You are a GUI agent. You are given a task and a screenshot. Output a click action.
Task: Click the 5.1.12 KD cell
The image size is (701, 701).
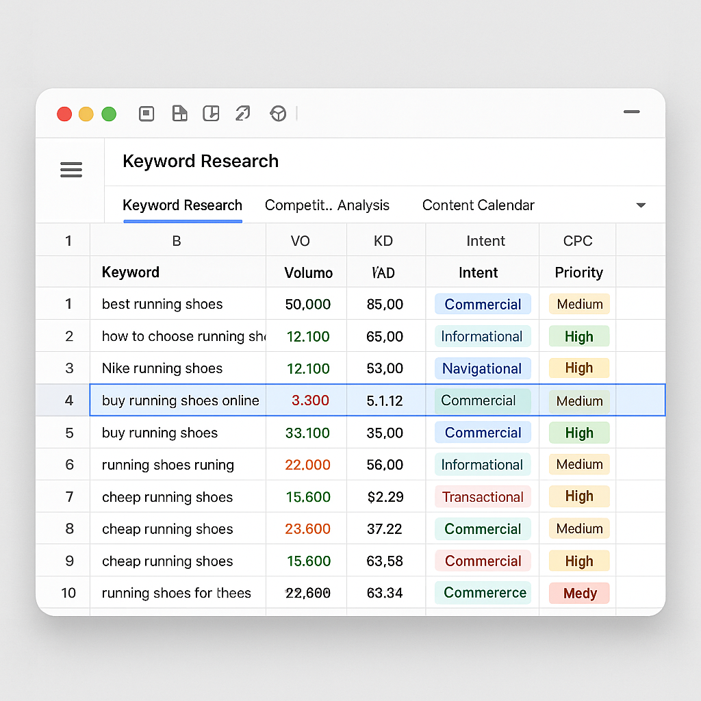tap(386, 400)
